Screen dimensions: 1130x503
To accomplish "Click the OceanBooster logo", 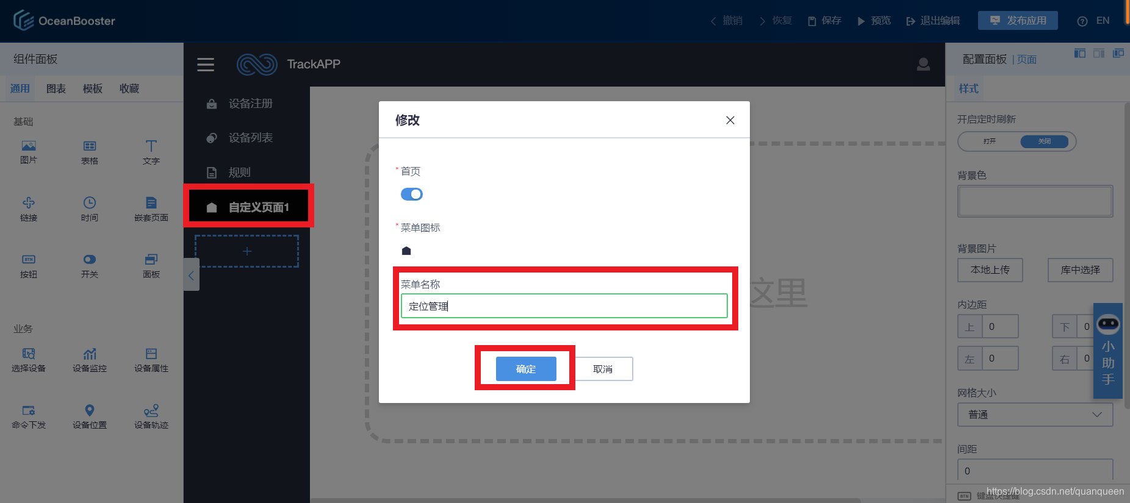I will click(64, 20).
